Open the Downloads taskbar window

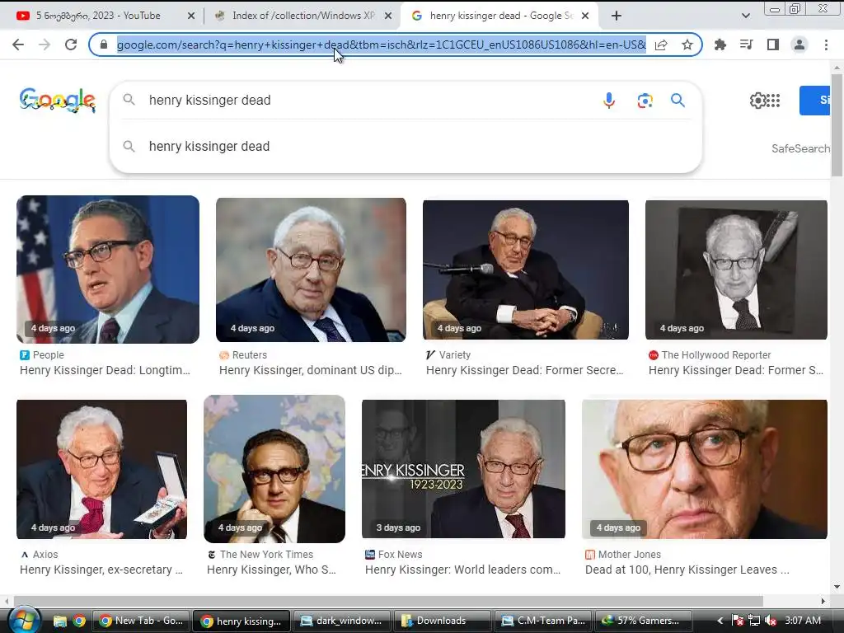443,621
